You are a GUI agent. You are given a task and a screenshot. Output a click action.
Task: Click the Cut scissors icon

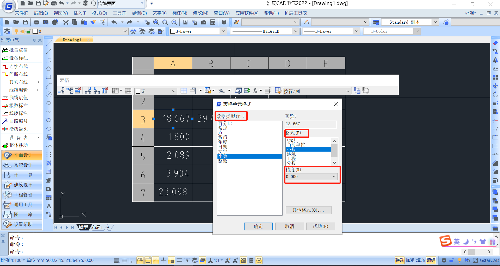pos(66,22)
